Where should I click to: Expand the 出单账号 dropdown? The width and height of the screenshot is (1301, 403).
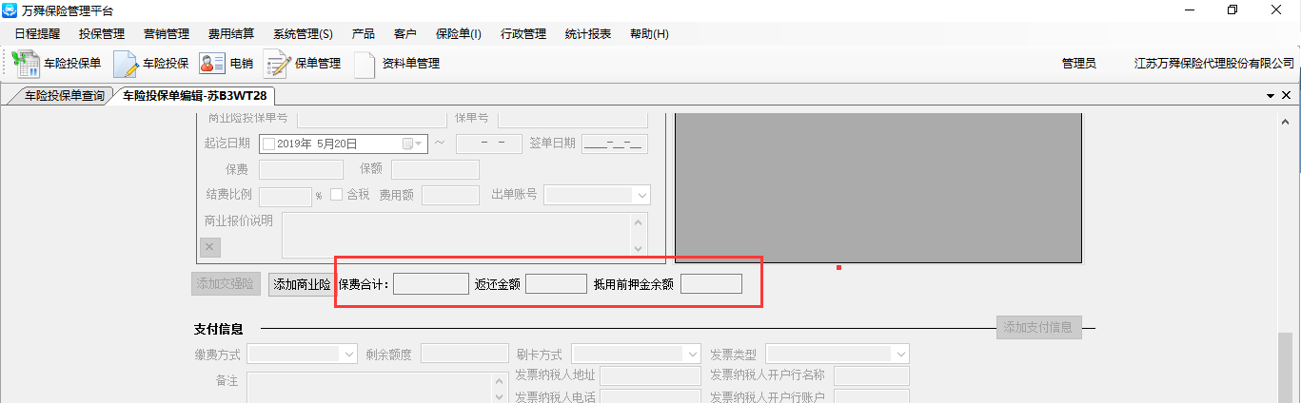point(642,195)
